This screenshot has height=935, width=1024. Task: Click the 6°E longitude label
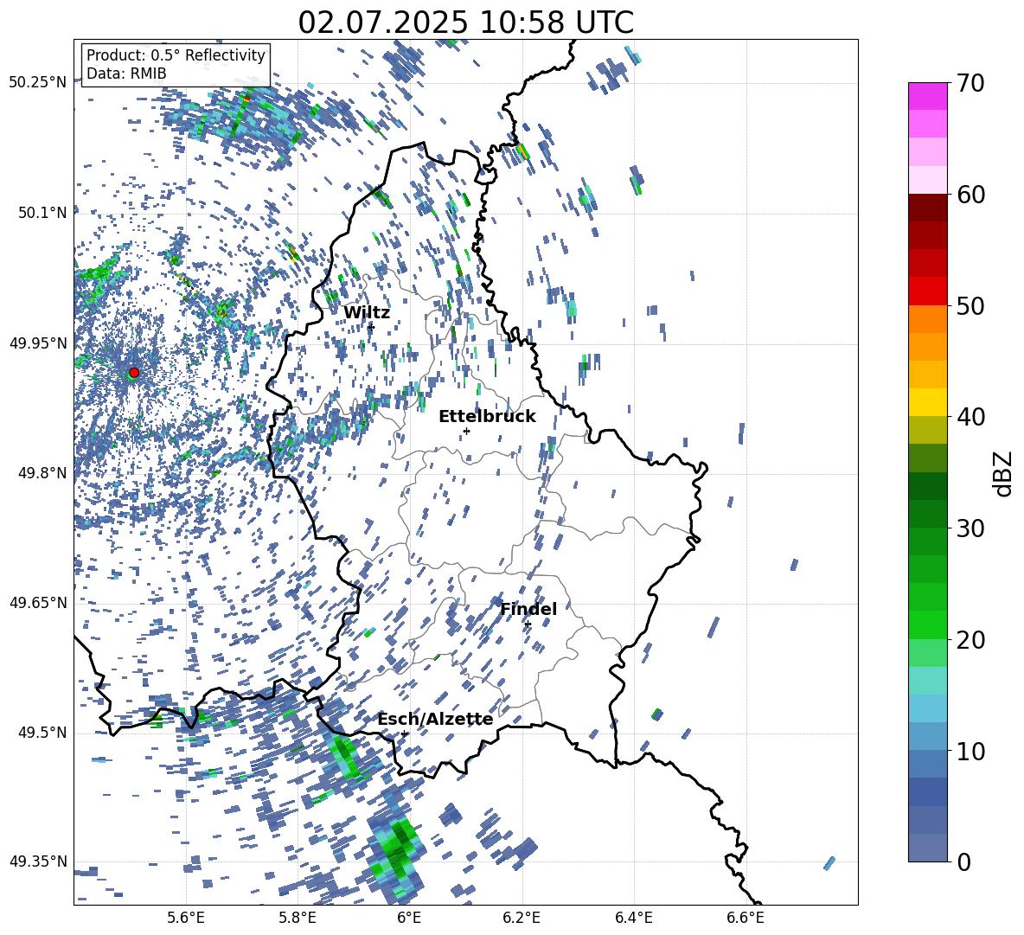tap(409, 919)
